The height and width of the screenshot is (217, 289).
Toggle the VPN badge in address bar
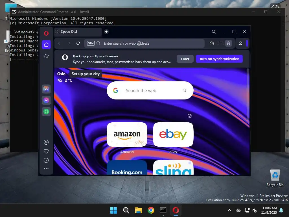click(x=91, y=43)
